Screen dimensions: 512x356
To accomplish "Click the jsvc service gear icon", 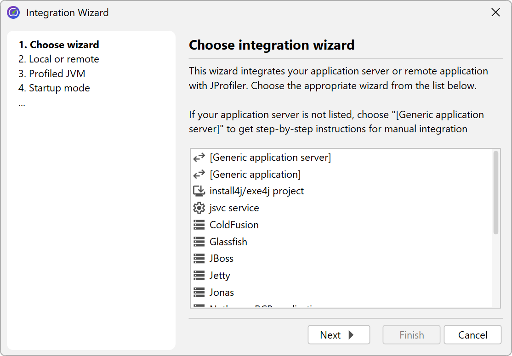I will (199, 208).
